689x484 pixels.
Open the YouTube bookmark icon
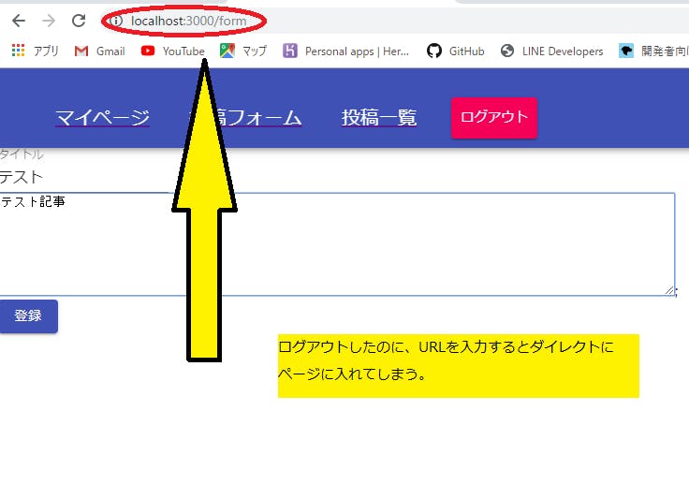148,51
